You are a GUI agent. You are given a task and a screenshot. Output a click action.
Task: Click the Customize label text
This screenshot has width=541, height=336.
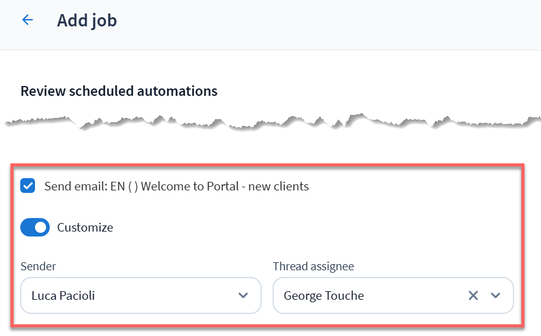85,227
